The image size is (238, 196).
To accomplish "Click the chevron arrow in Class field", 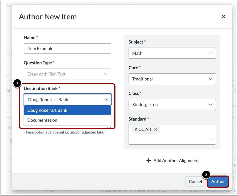I will coord(210,105).
